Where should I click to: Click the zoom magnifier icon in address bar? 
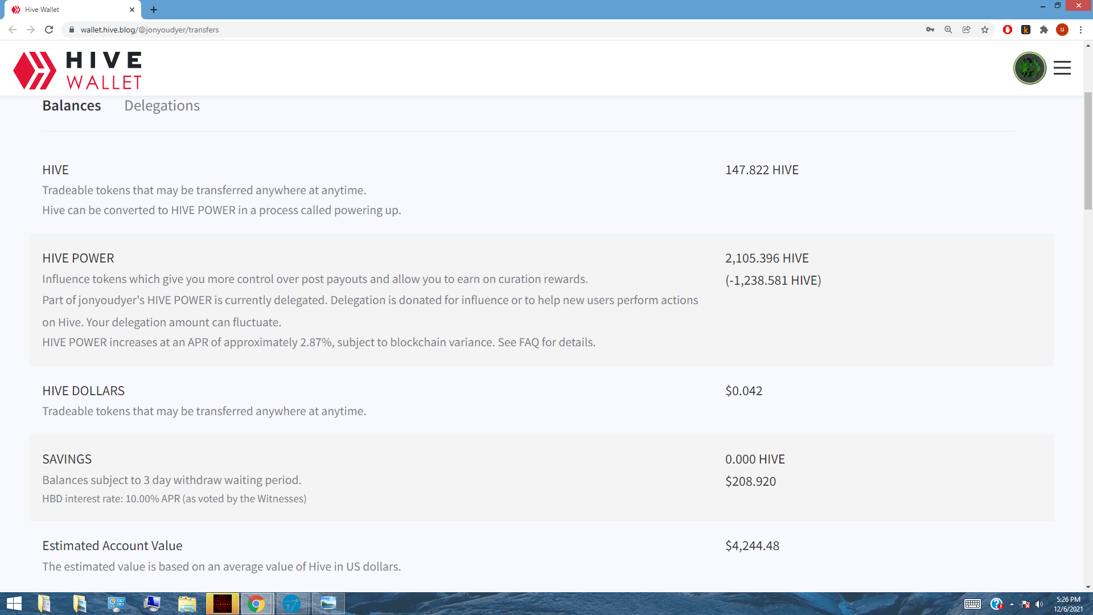pos(948,30)
